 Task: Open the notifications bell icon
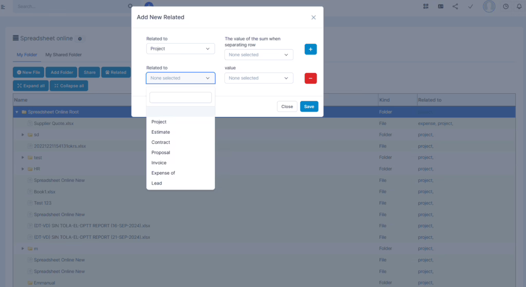(519, 6)
